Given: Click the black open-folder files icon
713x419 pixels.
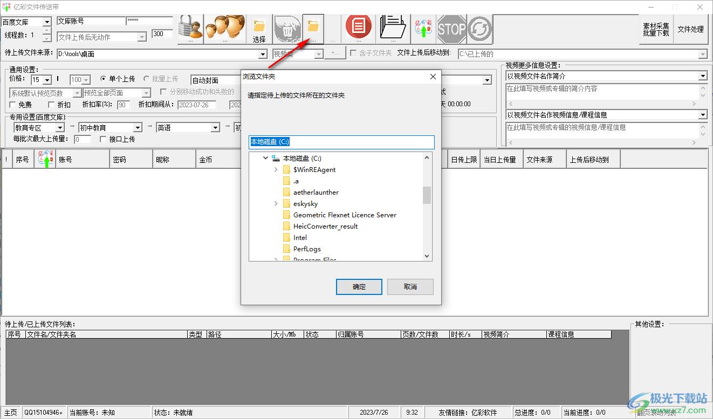Looking at the screenshot, I should click(393, 27).
